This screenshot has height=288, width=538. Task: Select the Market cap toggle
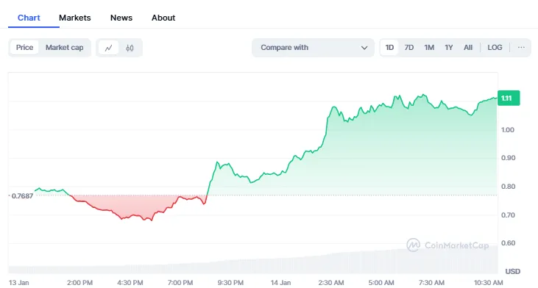[x=65, y=48]
